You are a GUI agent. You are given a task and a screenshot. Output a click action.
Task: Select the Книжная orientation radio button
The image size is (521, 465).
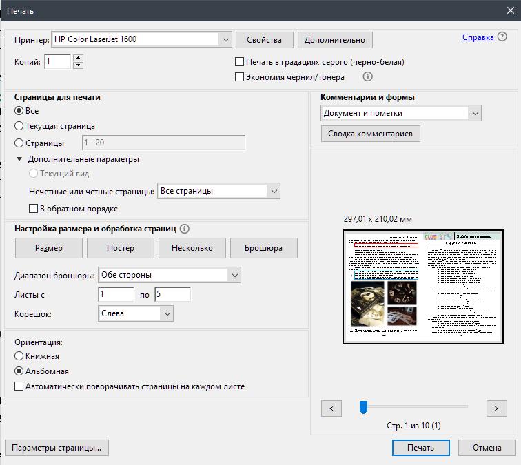(19, 356)
